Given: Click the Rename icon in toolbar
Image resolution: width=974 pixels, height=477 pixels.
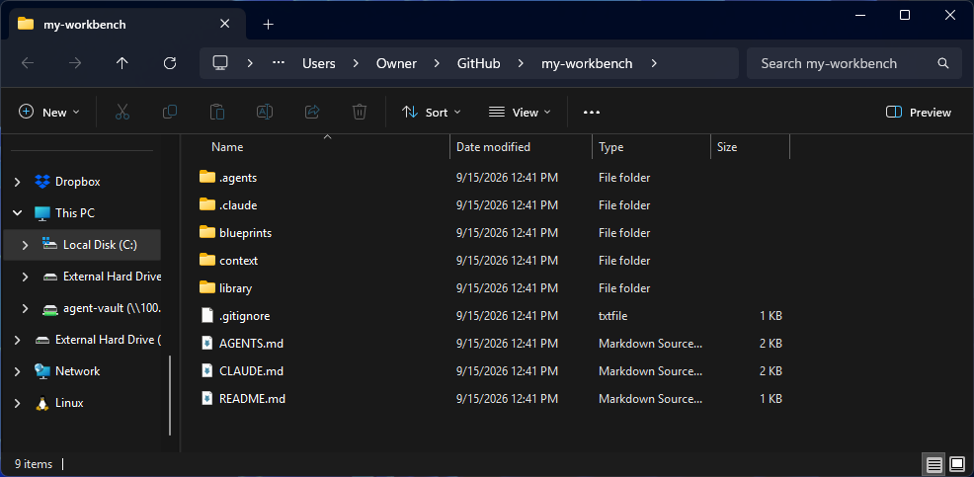Looking at the screenshot, I should pyautogui.click(x=265, y=113).
